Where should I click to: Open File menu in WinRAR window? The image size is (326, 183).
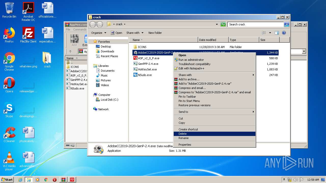(68, 29)
